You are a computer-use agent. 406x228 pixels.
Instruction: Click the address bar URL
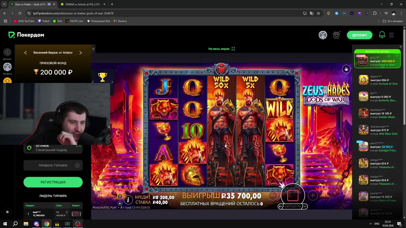click(x=73, y=13)
